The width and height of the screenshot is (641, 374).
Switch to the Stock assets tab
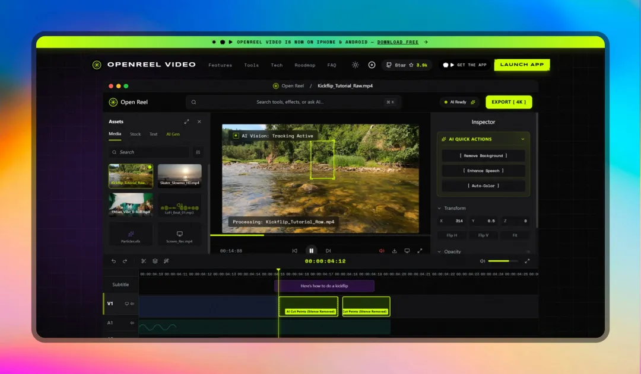point(135,134)
